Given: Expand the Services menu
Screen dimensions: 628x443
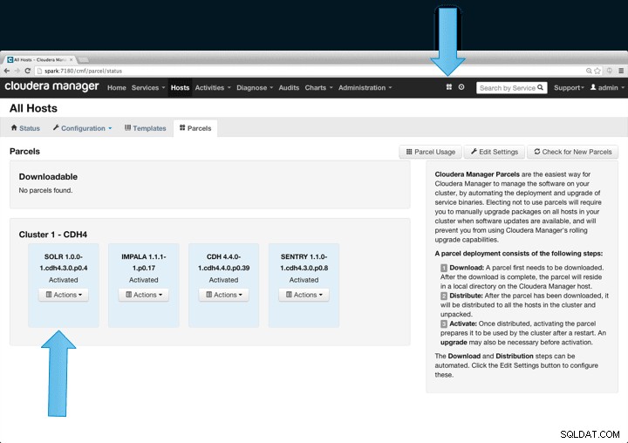Looking at the screenshot, I should 148,88.
